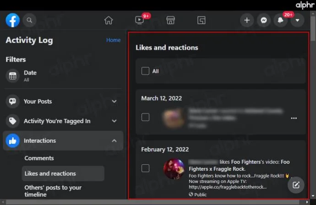Click the apple.co/fragglebacktotherock link text

point(228,187)
